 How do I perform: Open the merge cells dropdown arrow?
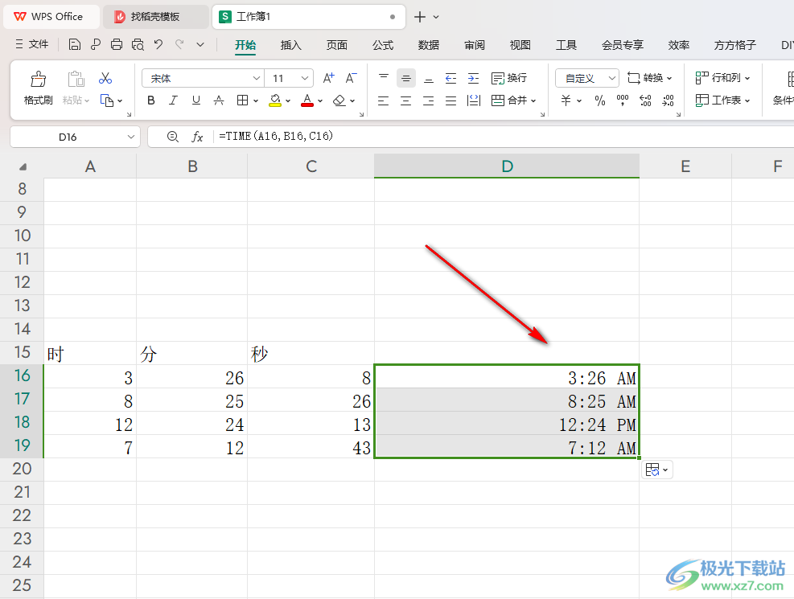point(533,101)
